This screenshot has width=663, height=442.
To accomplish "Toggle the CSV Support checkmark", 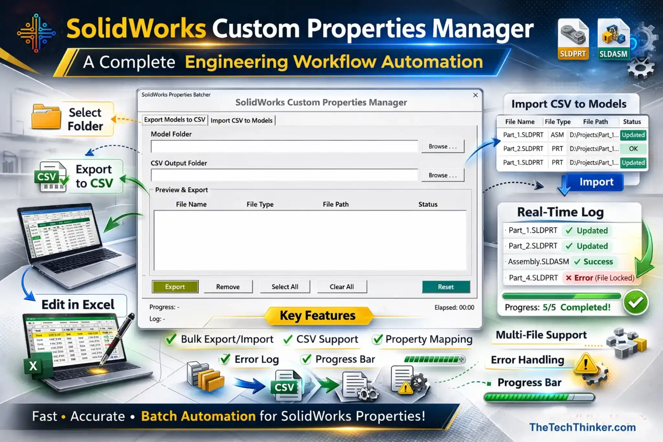I will 286,339.
